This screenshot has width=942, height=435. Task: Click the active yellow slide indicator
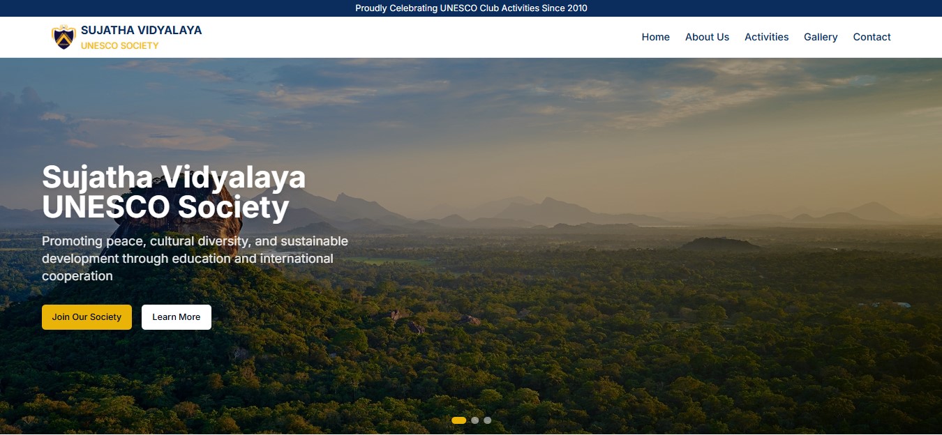459,420
